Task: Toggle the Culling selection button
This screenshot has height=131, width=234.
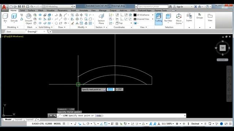Action: 158,19
